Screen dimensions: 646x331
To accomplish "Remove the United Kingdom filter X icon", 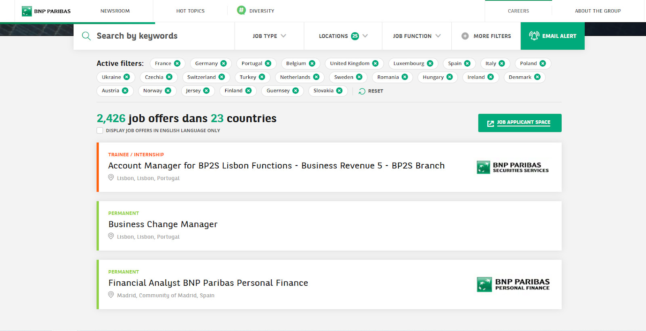I will point(375,63).
